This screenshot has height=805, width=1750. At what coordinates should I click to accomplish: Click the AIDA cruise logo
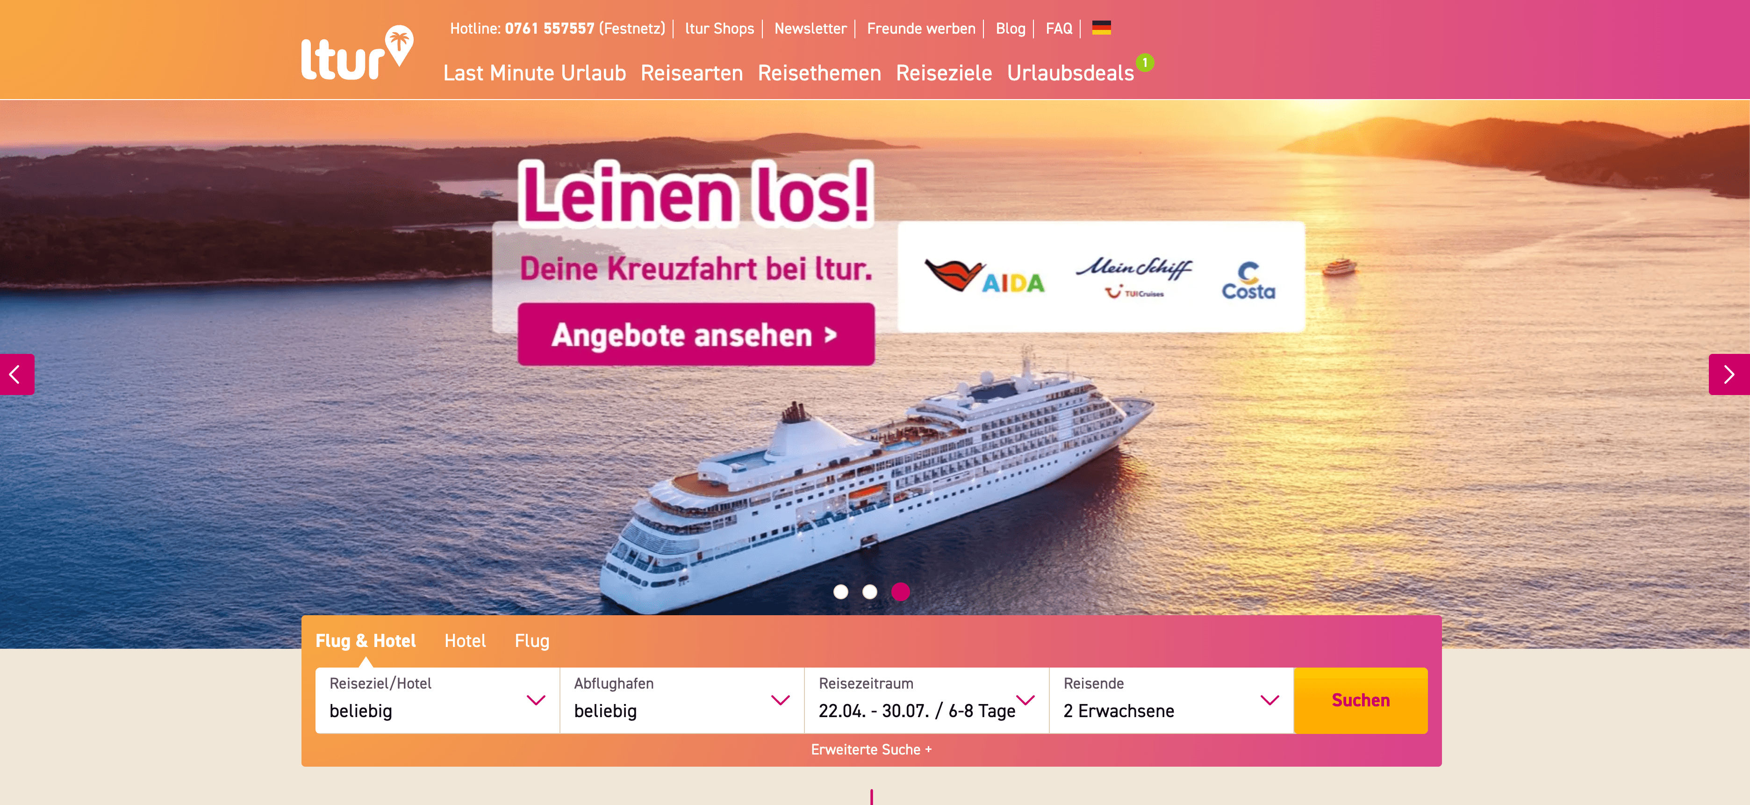984,276
